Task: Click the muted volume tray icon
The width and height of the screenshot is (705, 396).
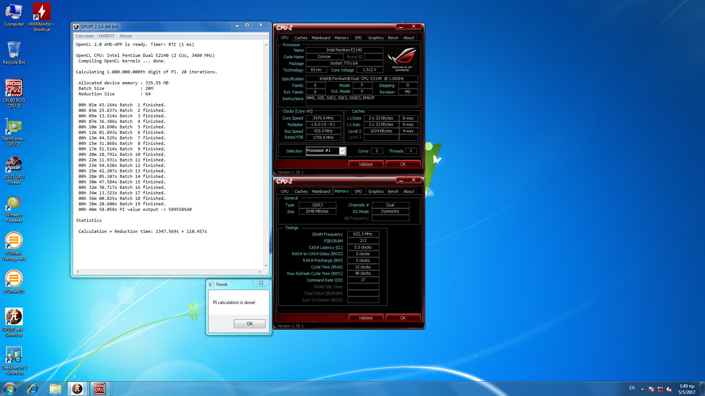Action: pyautogui.click(x=669, y=389)
